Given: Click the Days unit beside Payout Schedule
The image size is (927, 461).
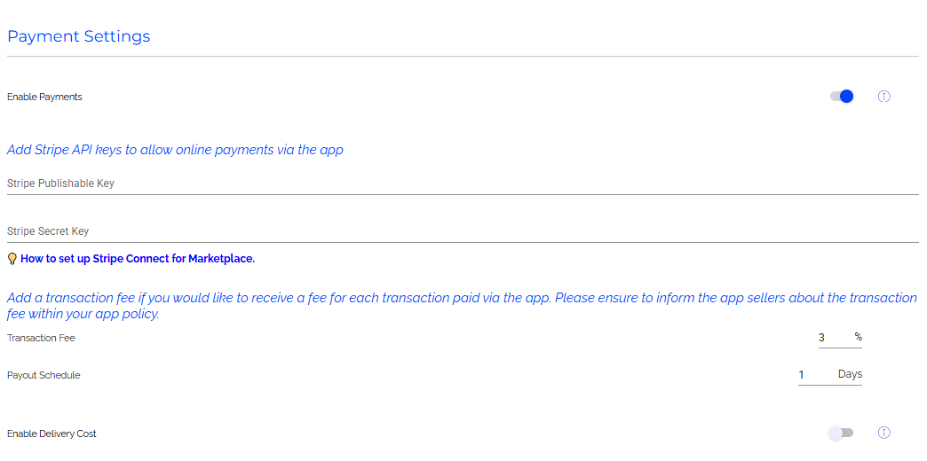Looking at the screenshot, I should coord(850,374).
